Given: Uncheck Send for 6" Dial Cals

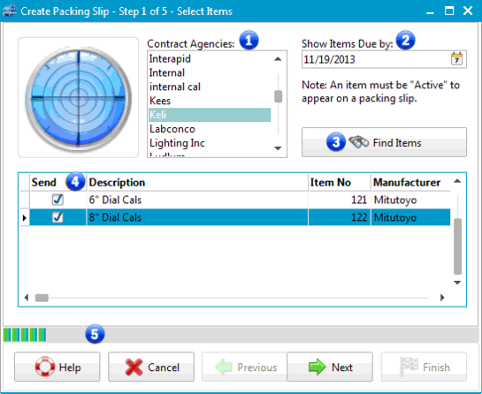Looking at the screenshot, I should click(57, 200).
